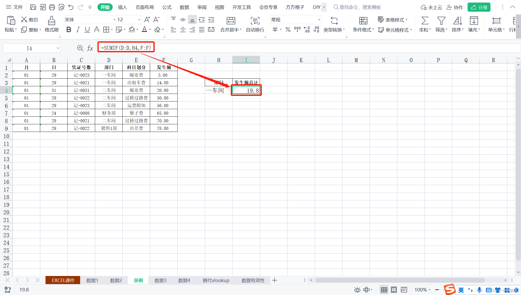This screenshot has height=295, width=521.
Task: Open the Conditional Formatting icon
Action: coord(363,21)
